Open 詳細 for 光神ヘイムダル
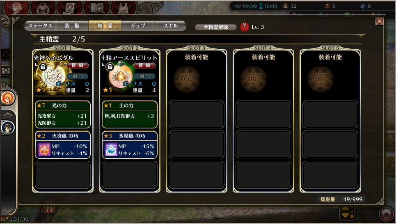 click(78, 65)
